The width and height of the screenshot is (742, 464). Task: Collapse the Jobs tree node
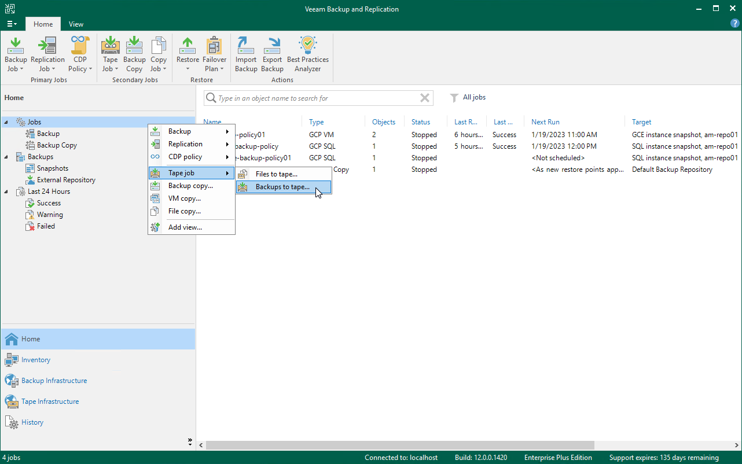click(x=6, y=122)
